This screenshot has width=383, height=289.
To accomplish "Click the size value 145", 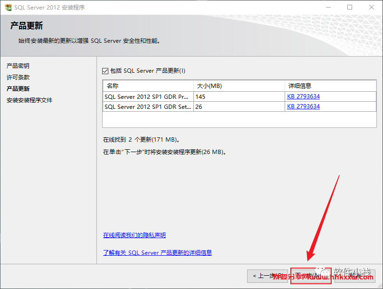I will click(x=201, y=97).
